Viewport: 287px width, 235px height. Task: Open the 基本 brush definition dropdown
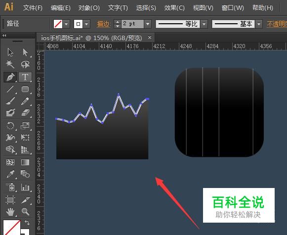click(259, 24)
